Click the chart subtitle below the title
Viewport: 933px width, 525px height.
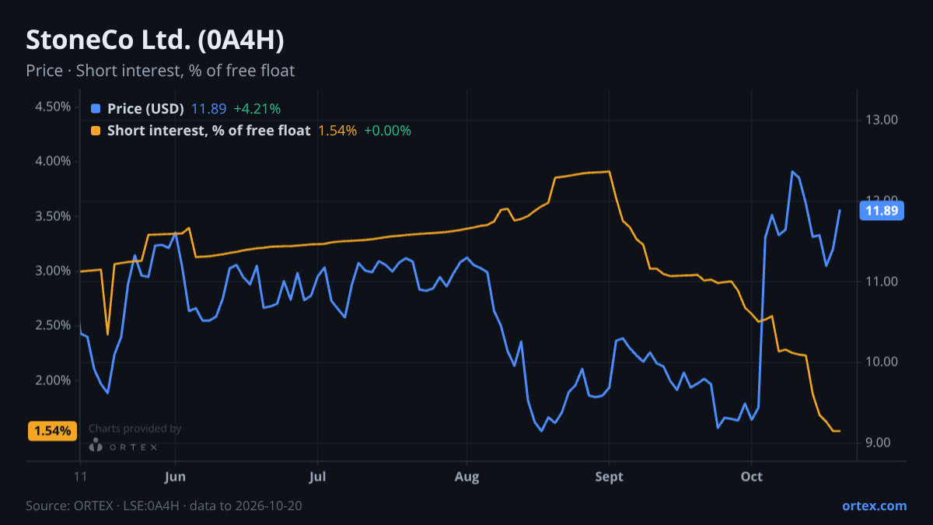tap(160, 71)
